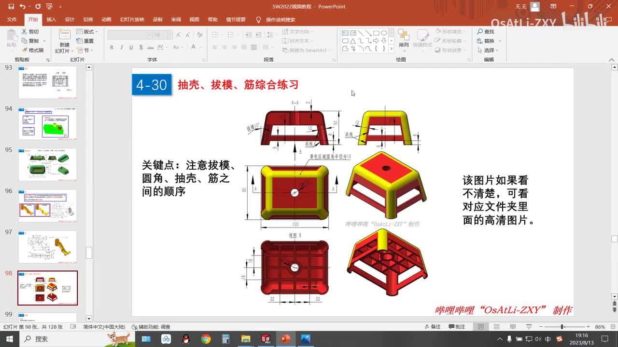This screenshot has width=618, height=347.
Task: Switch to reading view icon
Action: (513, 327)
